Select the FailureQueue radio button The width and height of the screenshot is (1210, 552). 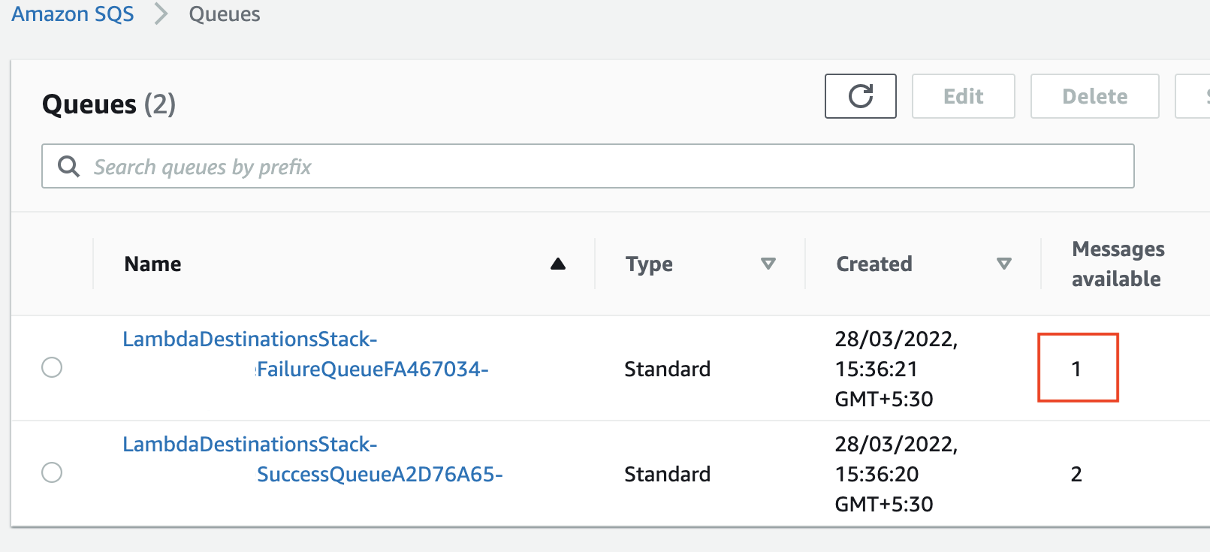(52, 367)
